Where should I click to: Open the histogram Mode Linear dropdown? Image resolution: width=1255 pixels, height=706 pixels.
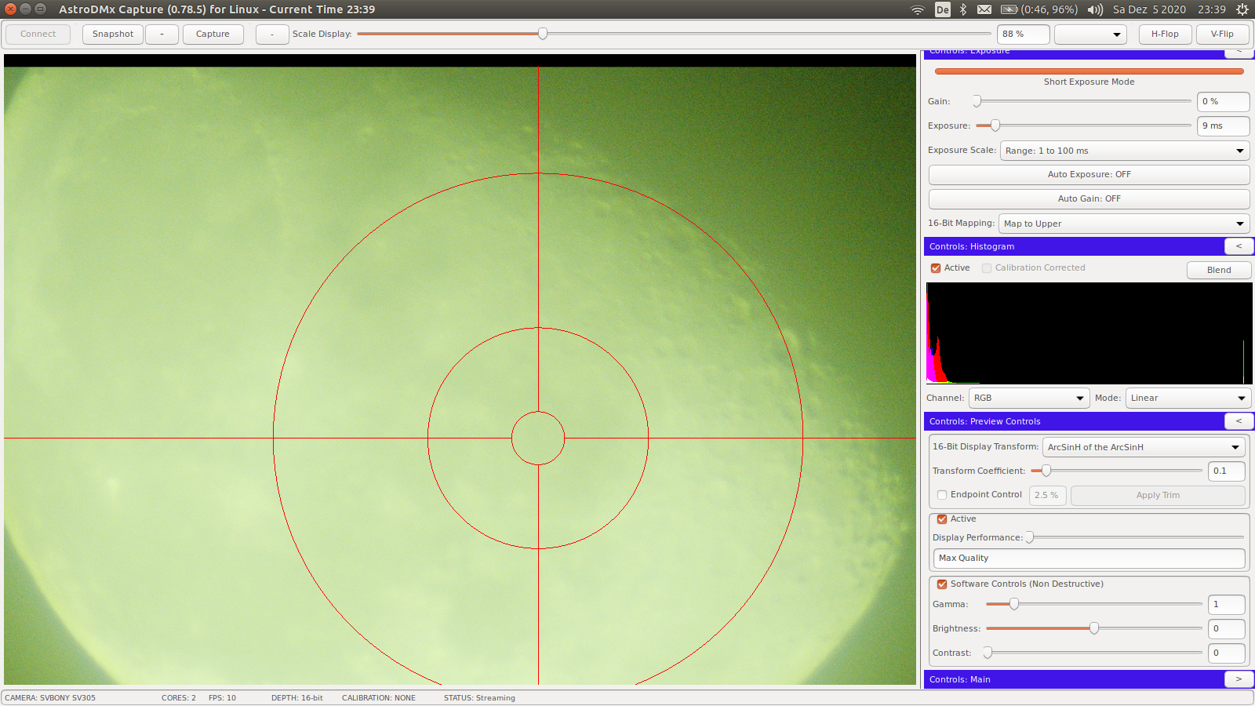click(x=1188, y=398)
